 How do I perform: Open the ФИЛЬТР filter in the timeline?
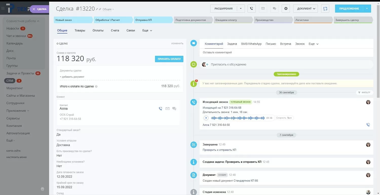pyautogui.click(x=365, y=92)
